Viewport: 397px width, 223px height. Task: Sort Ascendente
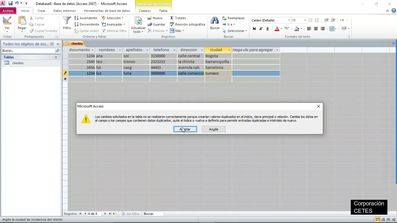(86, 18)
